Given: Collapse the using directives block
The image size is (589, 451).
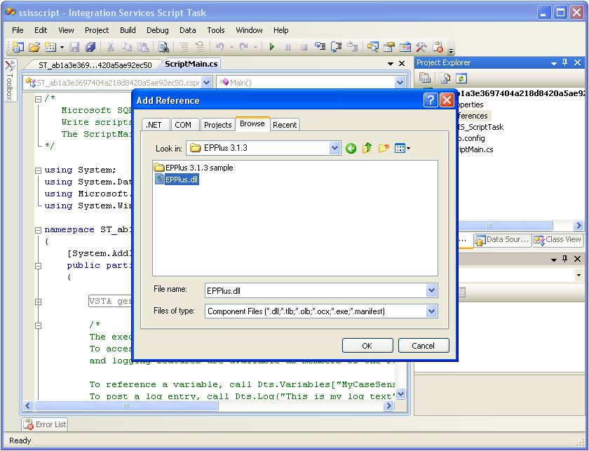Looking at the screenshot, I should [x=39, y=170].
